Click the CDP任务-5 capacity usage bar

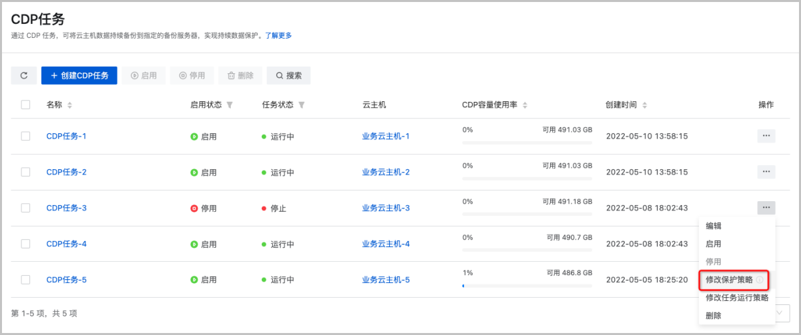coord(527,286)
